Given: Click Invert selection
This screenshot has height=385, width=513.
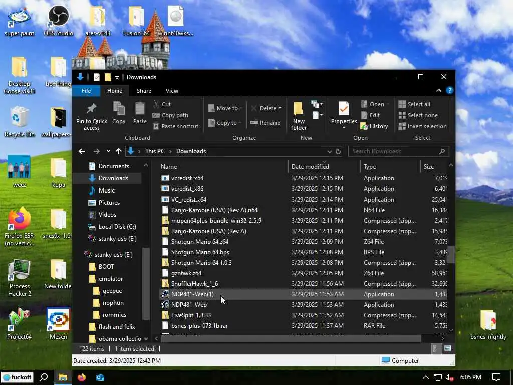Looking at the screenshot, I should coord(422,126).
